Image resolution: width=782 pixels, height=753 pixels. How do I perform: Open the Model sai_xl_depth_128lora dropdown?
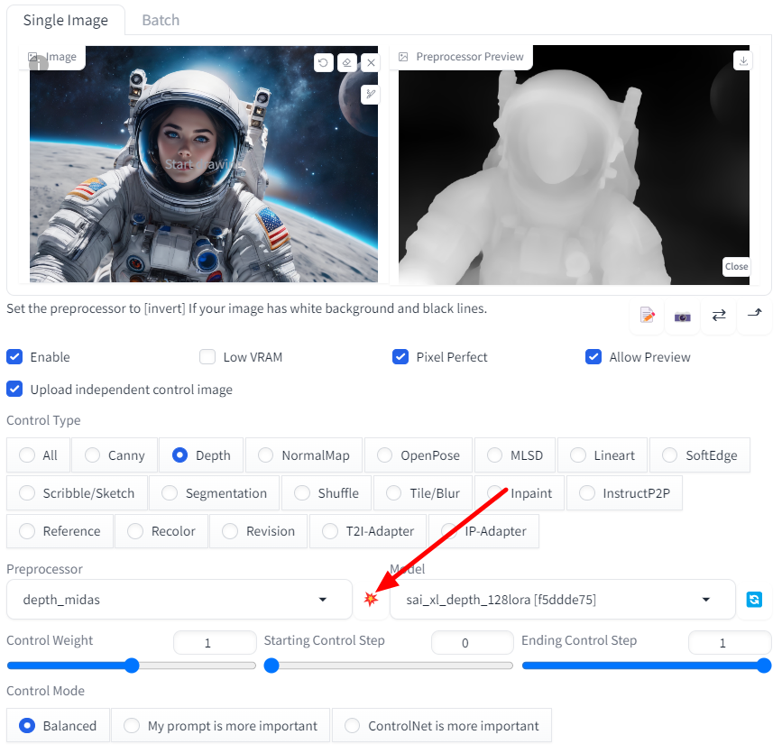click(563, 599)
